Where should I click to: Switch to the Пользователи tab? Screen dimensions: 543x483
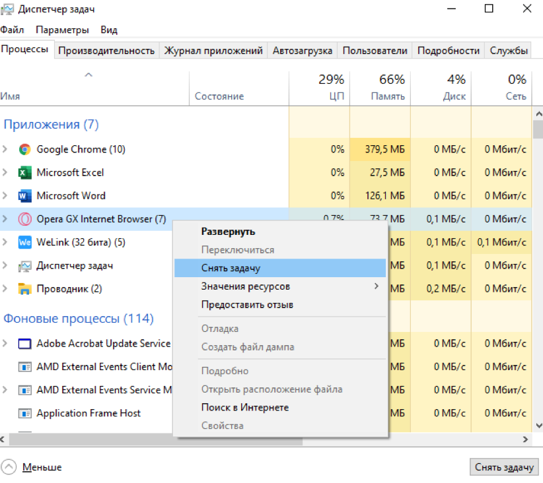point(375,51)
